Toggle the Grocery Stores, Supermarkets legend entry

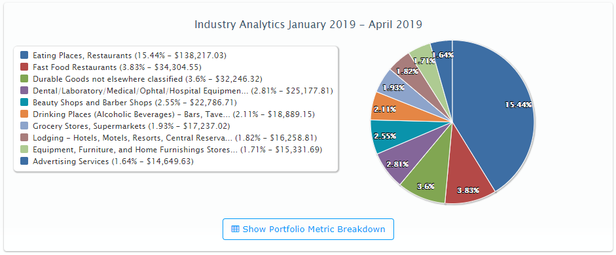point(125,126)
